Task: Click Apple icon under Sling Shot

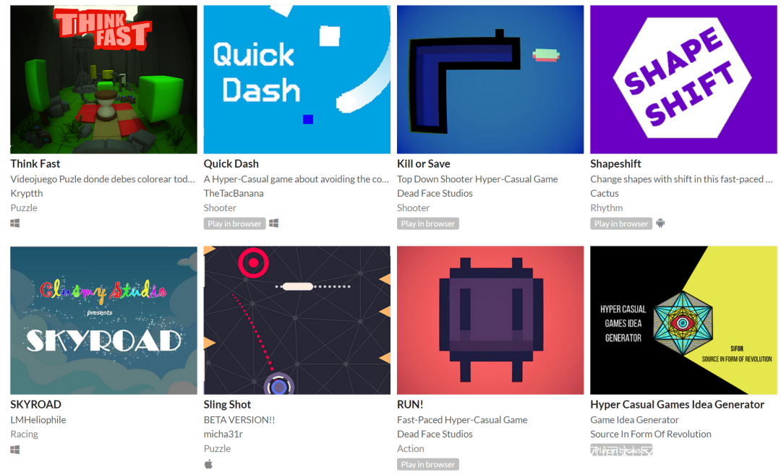Action: [208, 464]
